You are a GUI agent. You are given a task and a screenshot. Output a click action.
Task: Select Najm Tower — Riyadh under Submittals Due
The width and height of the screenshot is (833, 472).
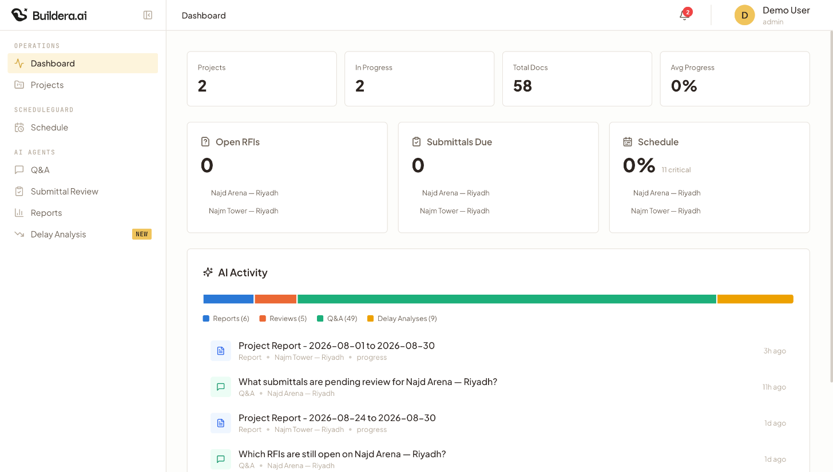click(455, 211)
